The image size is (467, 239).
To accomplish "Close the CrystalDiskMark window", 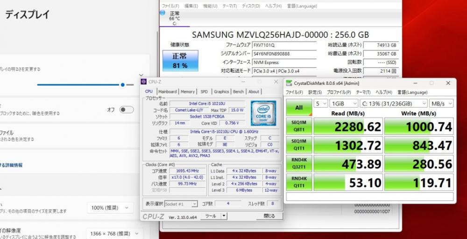I will [448, 83].
